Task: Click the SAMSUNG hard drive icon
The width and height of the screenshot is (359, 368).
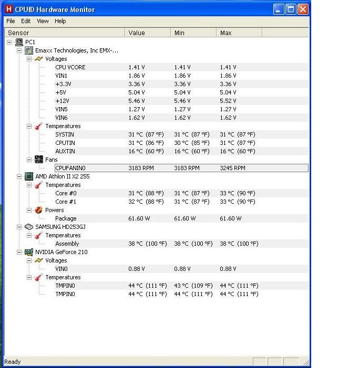Action: (x=29, y=227)
